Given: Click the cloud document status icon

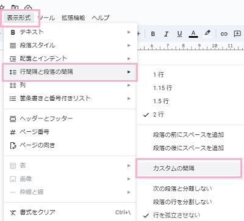Looking at the screenshot, I should pos(28,8).
